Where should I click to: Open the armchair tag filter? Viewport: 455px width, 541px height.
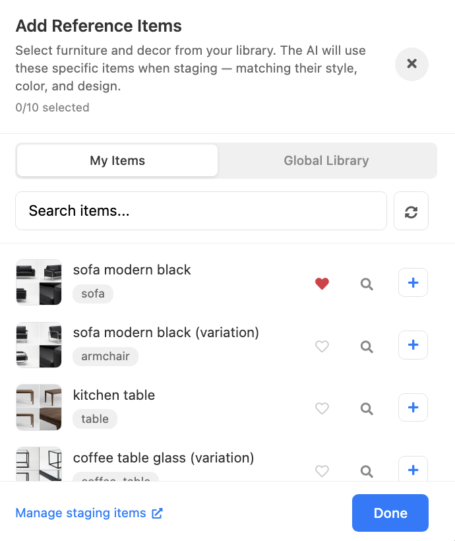coord(106,356)
